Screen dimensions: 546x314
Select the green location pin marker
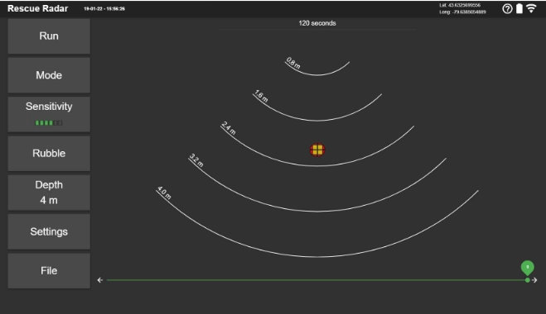pyautogui.click(x=527, y=268)
